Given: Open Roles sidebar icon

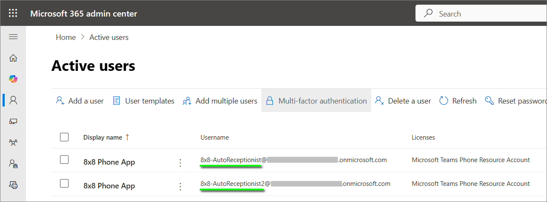Looking at the screenshot, I should pyautogui.click(x=13, y=163).
